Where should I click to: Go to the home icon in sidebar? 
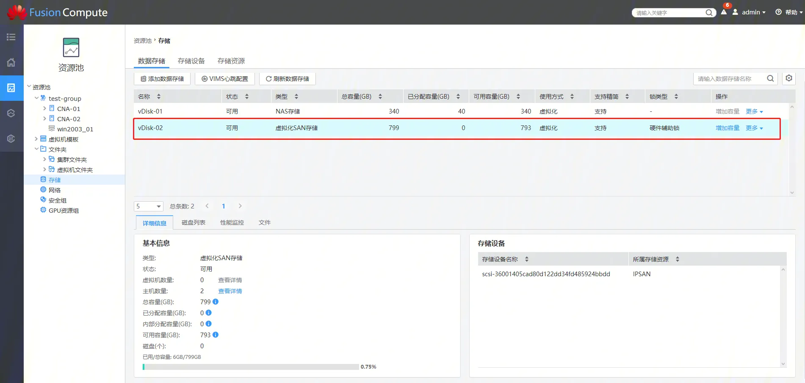pos(11,62)
